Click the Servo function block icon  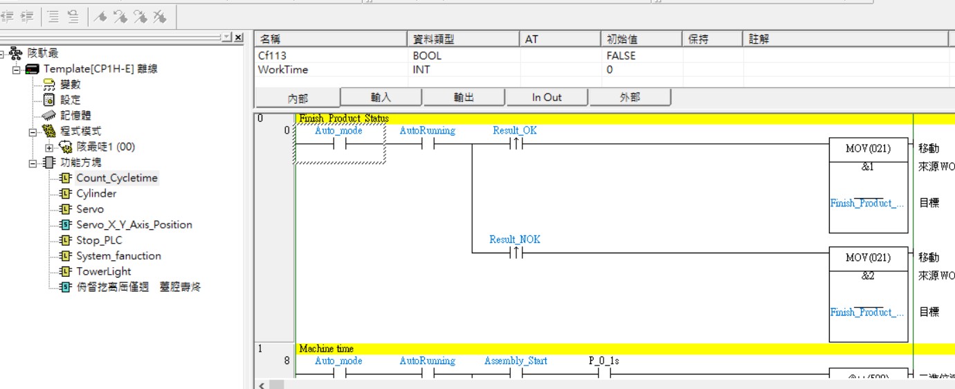(66, 209)
